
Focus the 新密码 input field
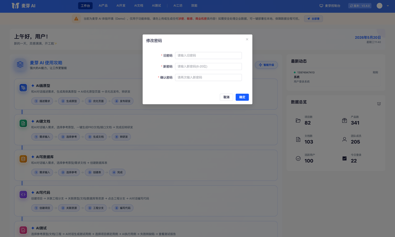(208, 66)
